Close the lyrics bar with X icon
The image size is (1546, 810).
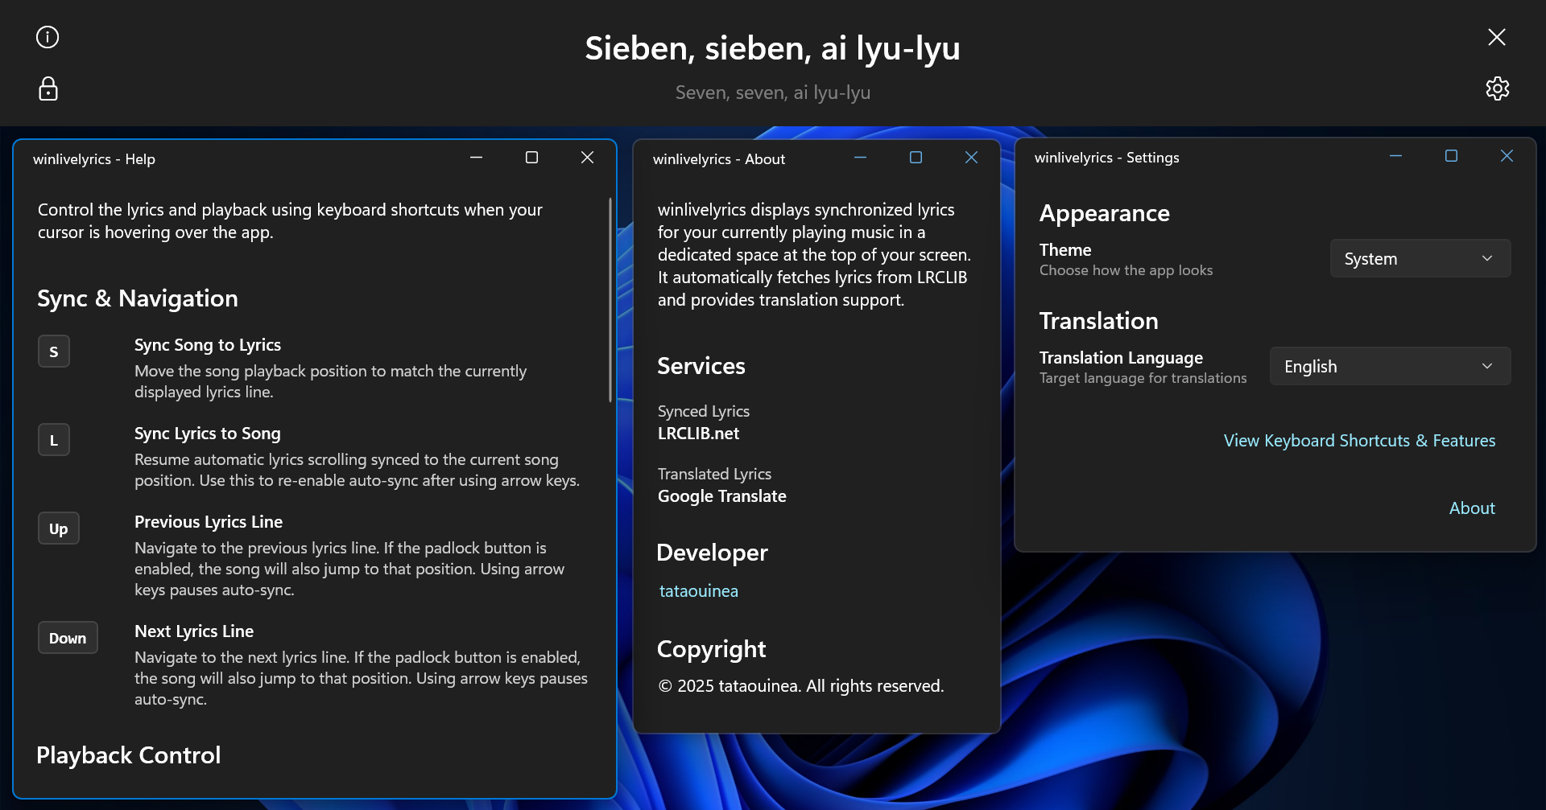1497,37
